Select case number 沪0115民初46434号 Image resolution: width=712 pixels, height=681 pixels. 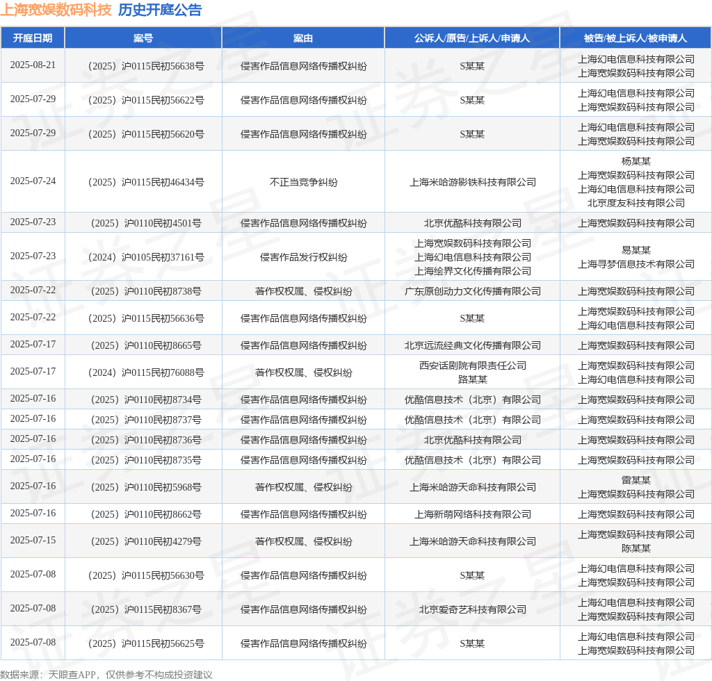point(146,182)
